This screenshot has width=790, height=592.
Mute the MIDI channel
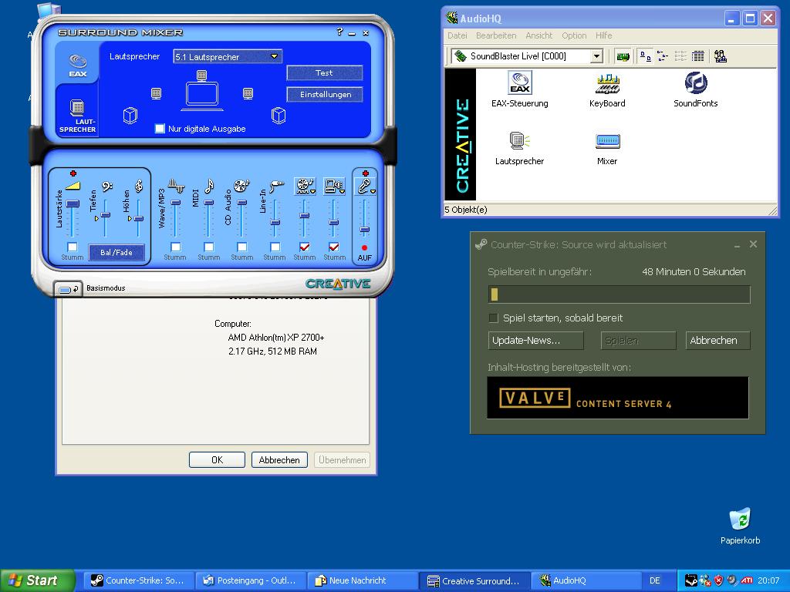click(208, 247)
